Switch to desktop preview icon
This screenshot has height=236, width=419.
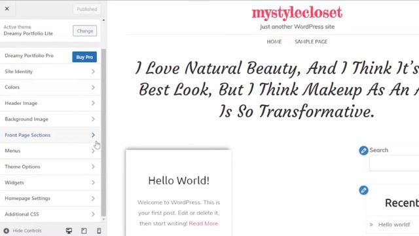click(x=69, y=231)
